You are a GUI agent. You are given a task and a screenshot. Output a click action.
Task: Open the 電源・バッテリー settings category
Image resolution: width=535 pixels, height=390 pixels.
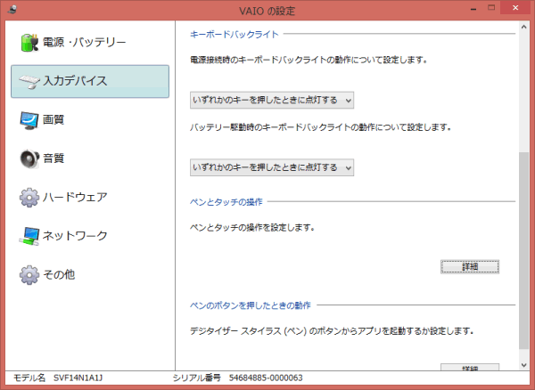[x=90, y=43]
